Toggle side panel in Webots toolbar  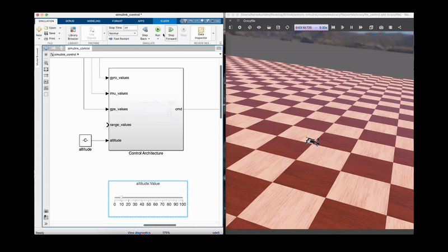click(231, 27)
